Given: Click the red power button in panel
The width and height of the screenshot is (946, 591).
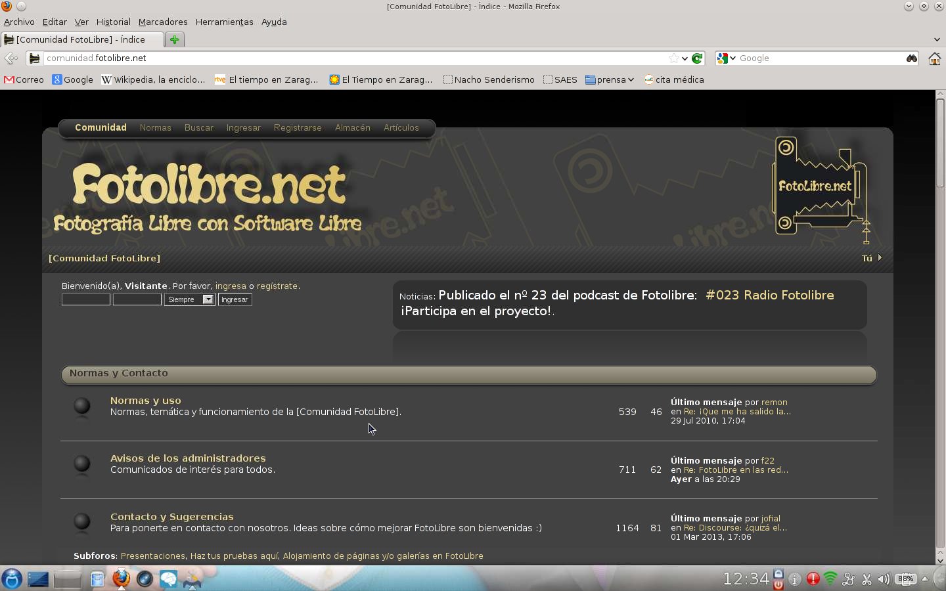Looking at the screenshot, I should (778, 584).
